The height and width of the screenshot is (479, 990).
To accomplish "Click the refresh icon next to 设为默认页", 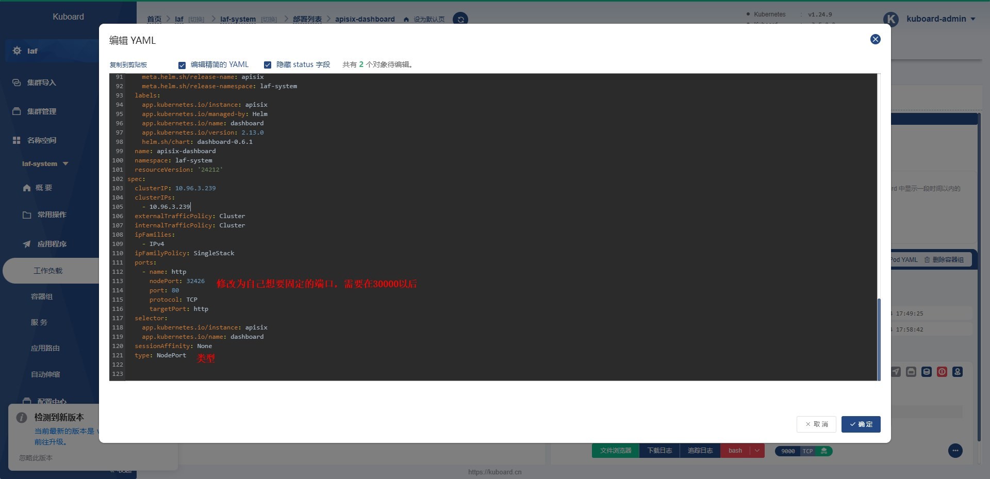I will (460, 19).
